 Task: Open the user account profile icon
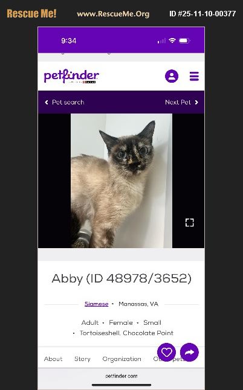point(172,76)
